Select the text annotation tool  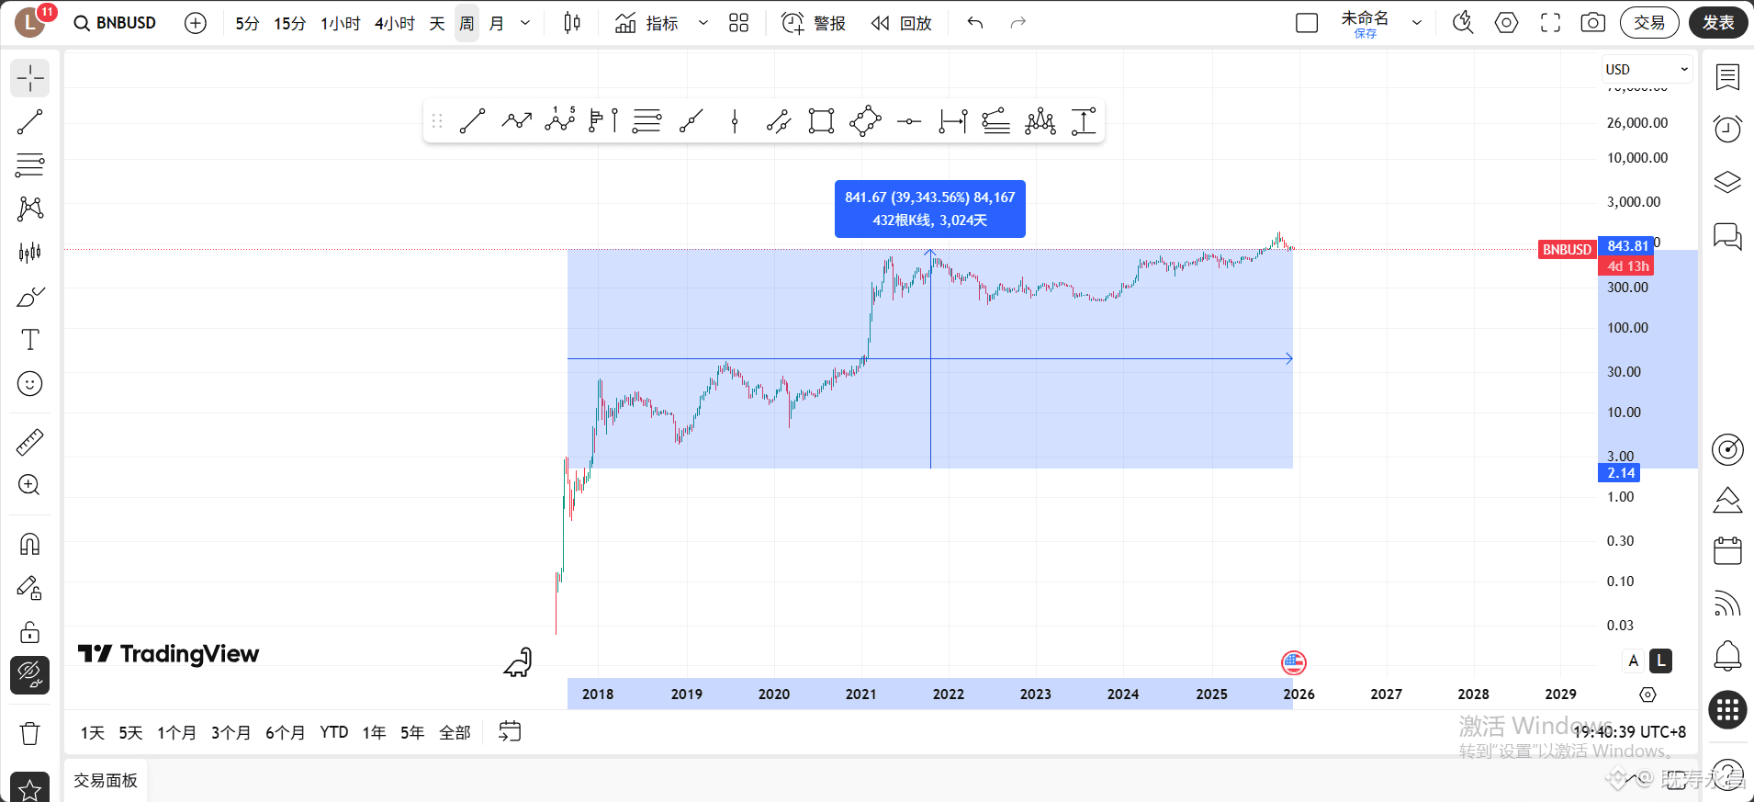pos(29,340)
